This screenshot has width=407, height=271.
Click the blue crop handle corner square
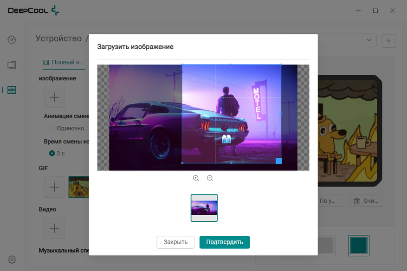click(x=279, y=161)
